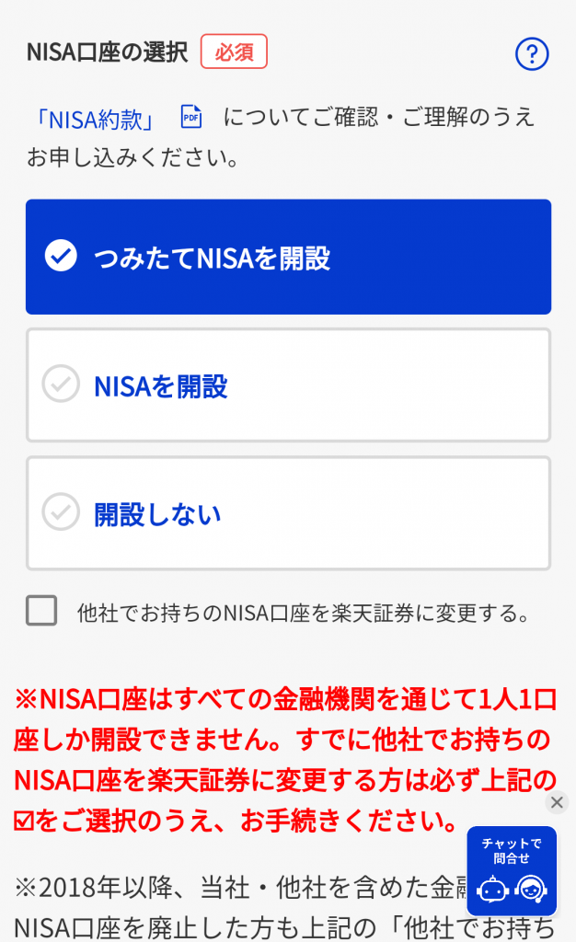
Task: Click the white checkmark icon on つみたてNISA
Action: coord(61,257)
